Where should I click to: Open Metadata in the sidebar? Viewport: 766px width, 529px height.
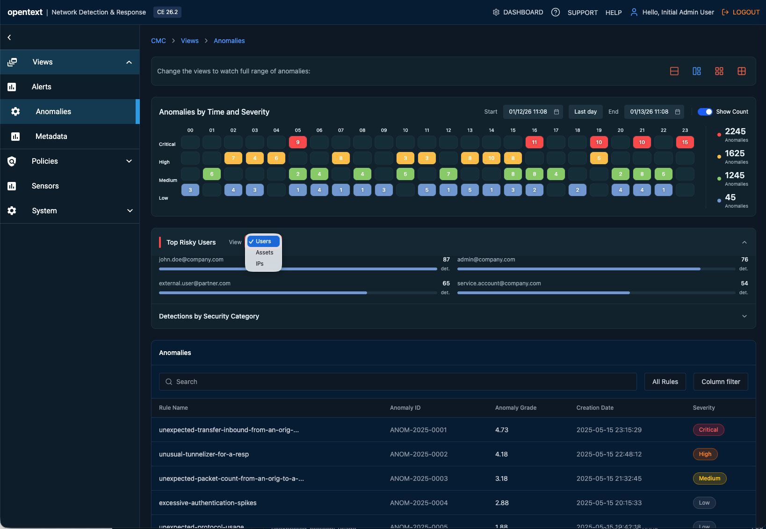point(51,137)
